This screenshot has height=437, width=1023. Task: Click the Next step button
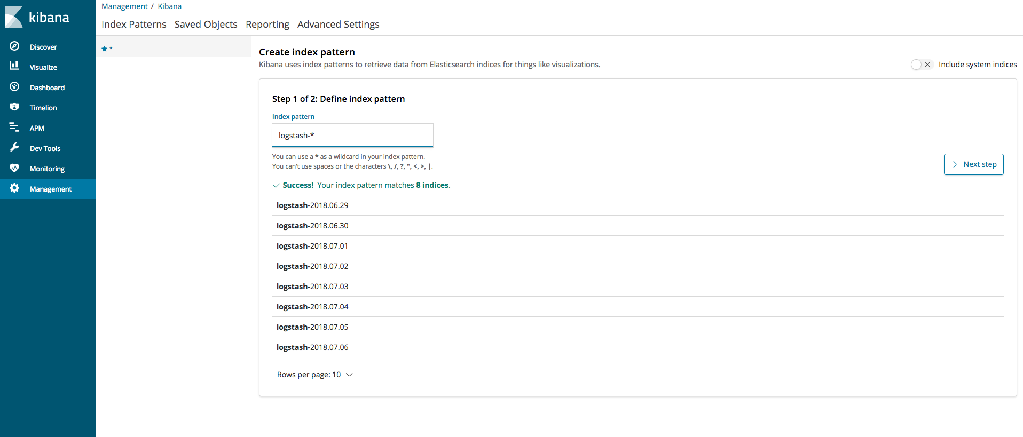pyautogui.click(x=973, y=164)
